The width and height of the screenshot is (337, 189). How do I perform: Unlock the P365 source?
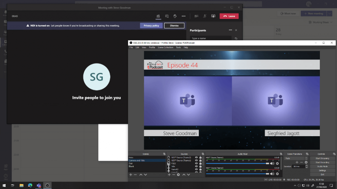[200, 163]
